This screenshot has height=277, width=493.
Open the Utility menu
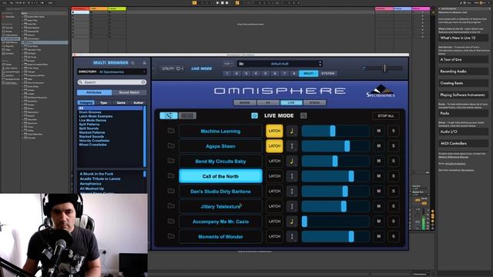[173, 68]
